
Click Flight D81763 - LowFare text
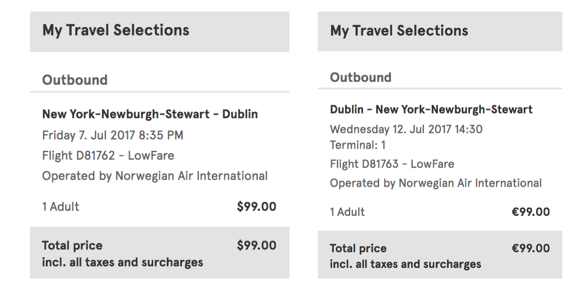pos(392,164)
